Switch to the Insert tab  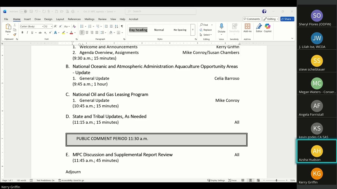click(27, 19)
